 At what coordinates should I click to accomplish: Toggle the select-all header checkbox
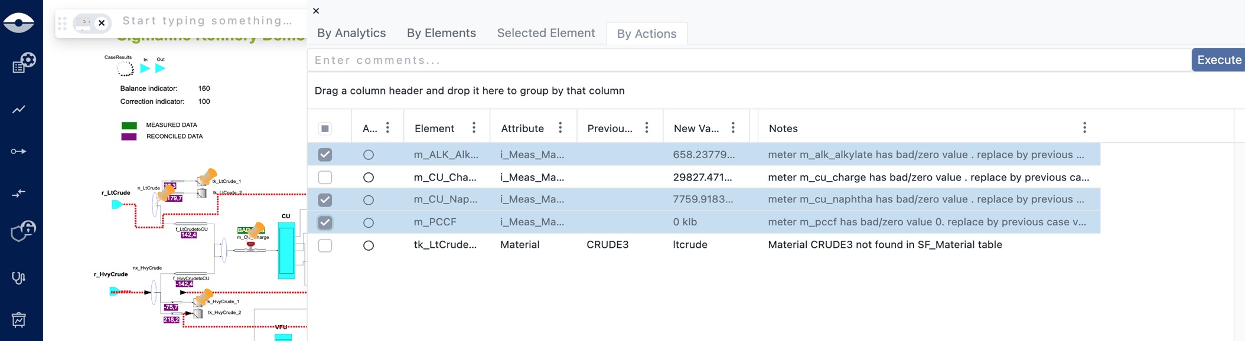325,129
